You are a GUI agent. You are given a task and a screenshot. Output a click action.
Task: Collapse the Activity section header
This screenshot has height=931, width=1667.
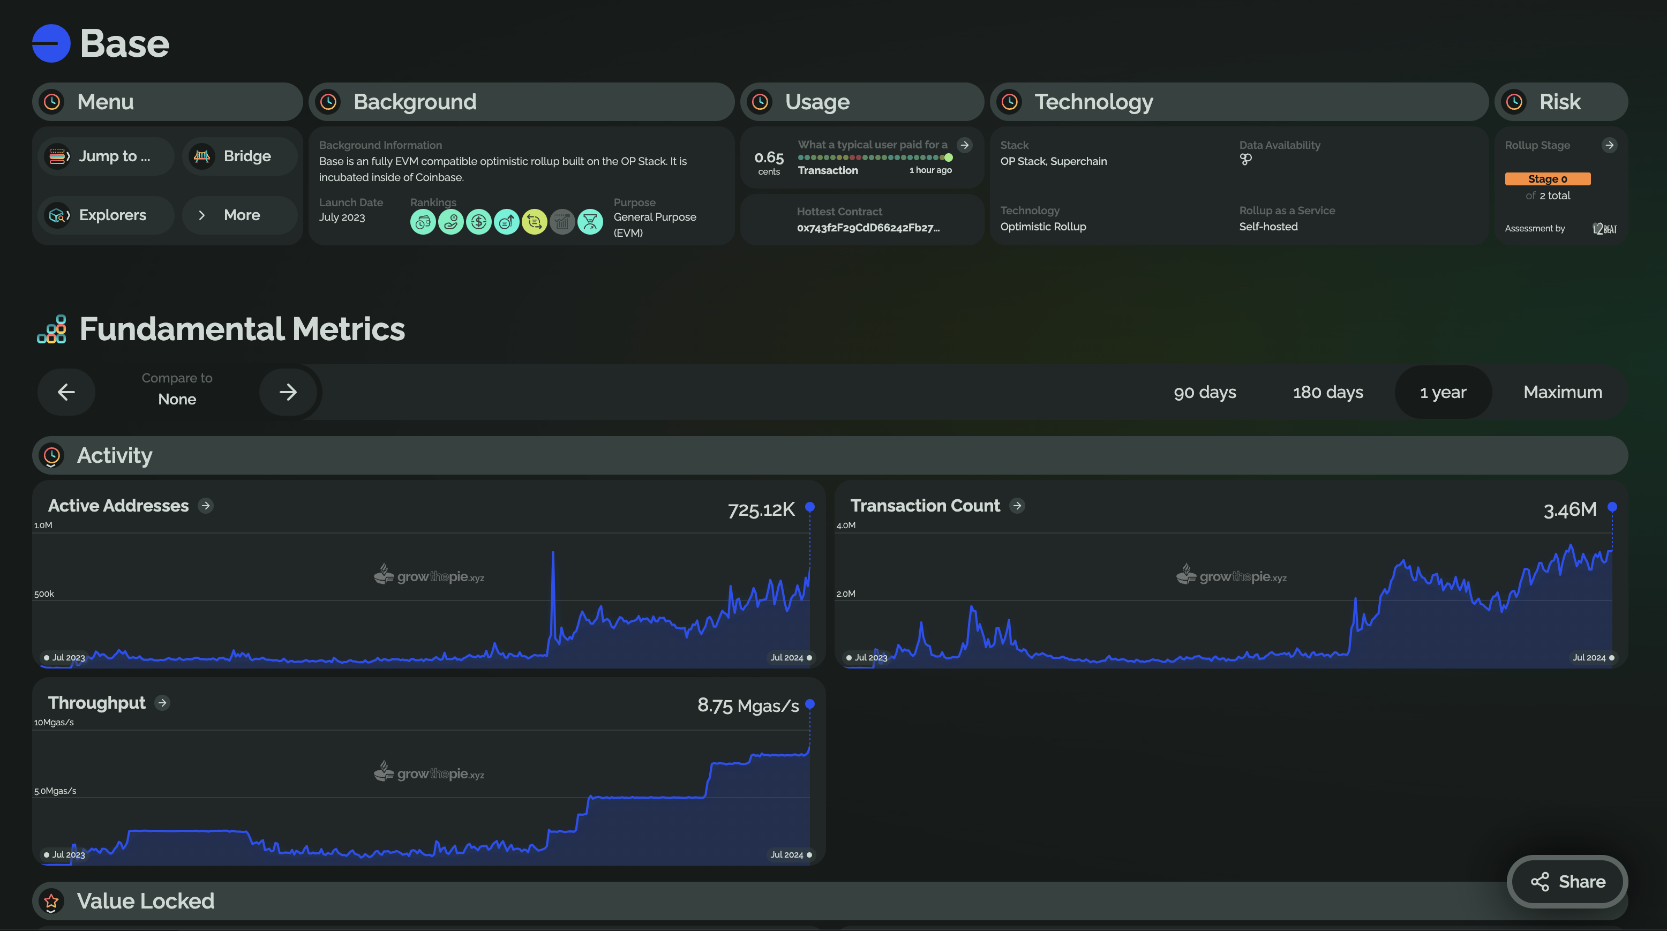(830, 455)
